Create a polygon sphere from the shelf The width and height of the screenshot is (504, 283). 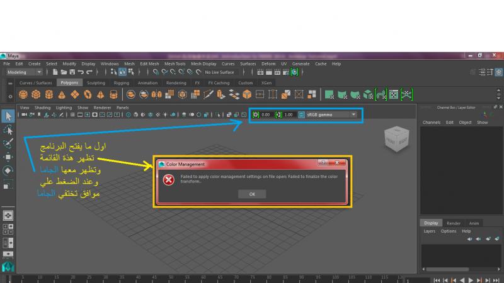point(23,94)
